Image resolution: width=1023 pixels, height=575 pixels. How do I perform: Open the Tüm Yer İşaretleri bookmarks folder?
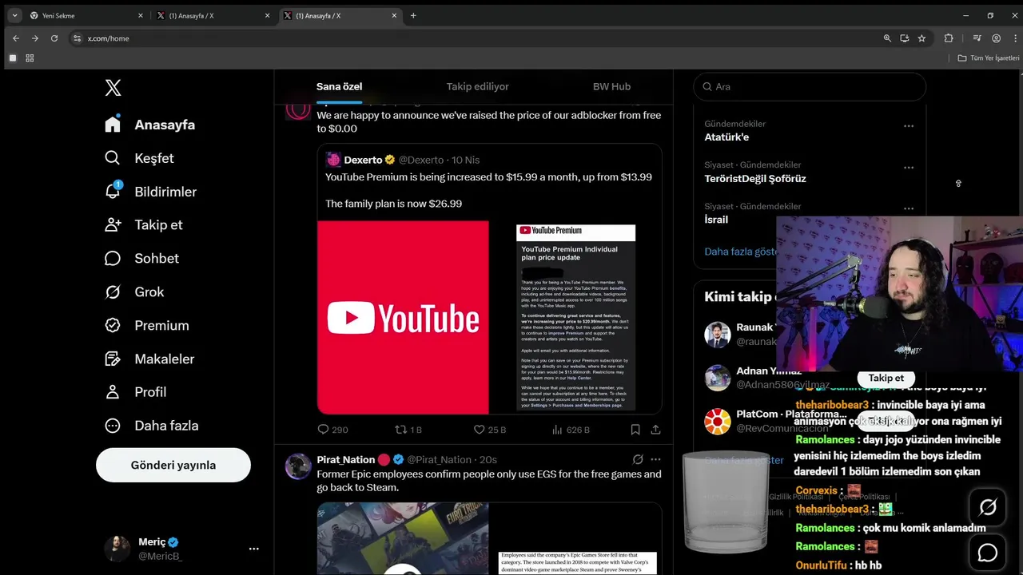989,58
